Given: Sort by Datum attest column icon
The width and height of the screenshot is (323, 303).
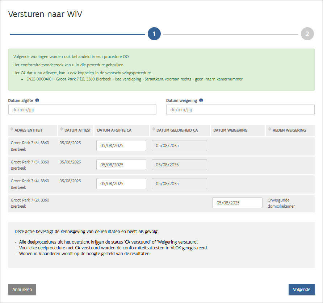Looking at the screenshot, I should [61, 130].
